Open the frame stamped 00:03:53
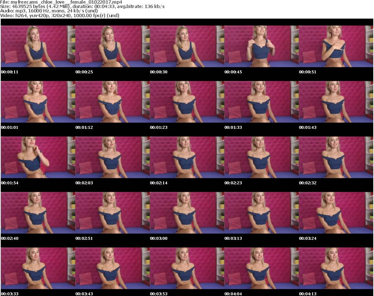Screen dimensions: 374x296 point(187,268)
